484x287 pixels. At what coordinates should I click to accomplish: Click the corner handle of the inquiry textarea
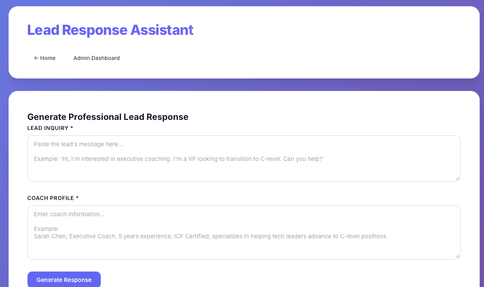(x=458, y=179)
